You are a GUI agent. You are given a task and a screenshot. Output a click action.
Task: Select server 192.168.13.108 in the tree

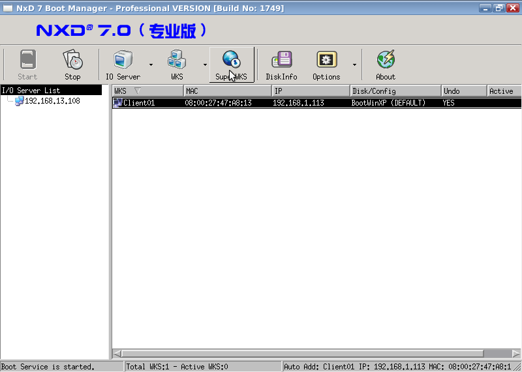pos(52,101)
